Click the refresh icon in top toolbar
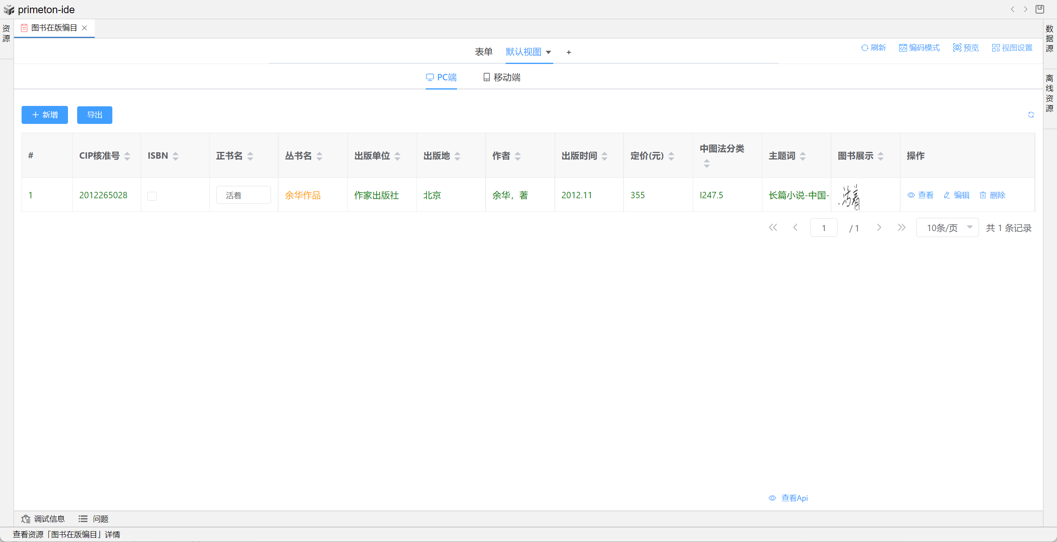The width and height of the screenshot is (1057, 542). point(865,48)
